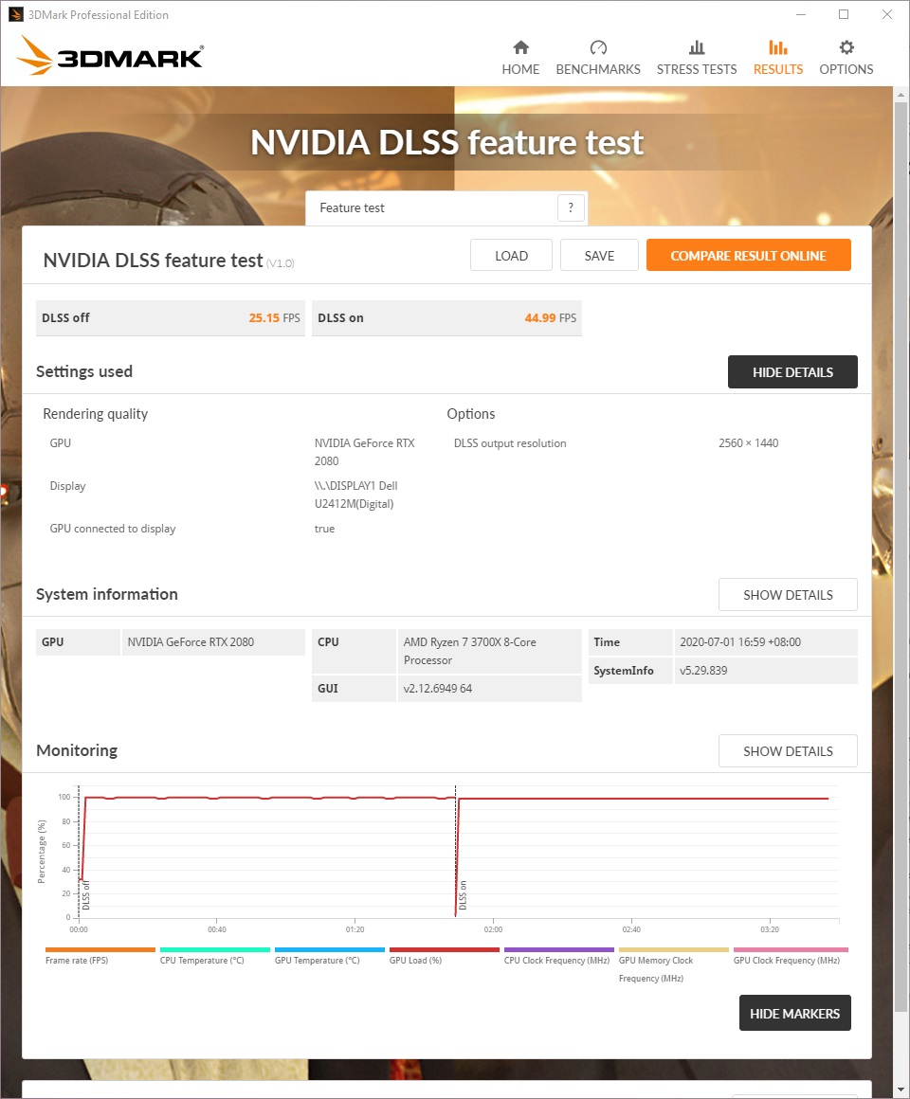Click the stress tests bar-chart icon
This screenshot has height=1099, width=910.
[696, 47]
